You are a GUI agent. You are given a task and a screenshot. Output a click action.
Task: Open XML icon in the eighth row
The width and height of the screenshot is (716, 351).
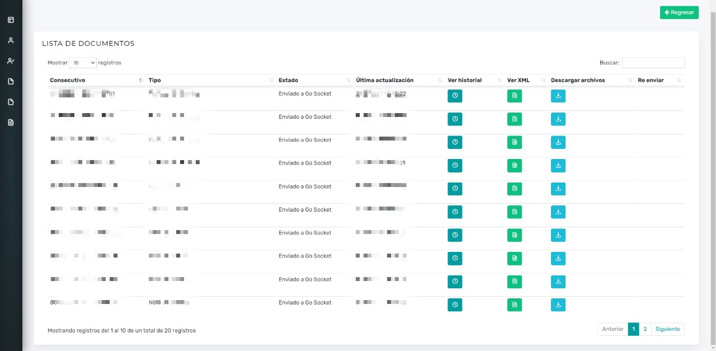pos(515,259)
